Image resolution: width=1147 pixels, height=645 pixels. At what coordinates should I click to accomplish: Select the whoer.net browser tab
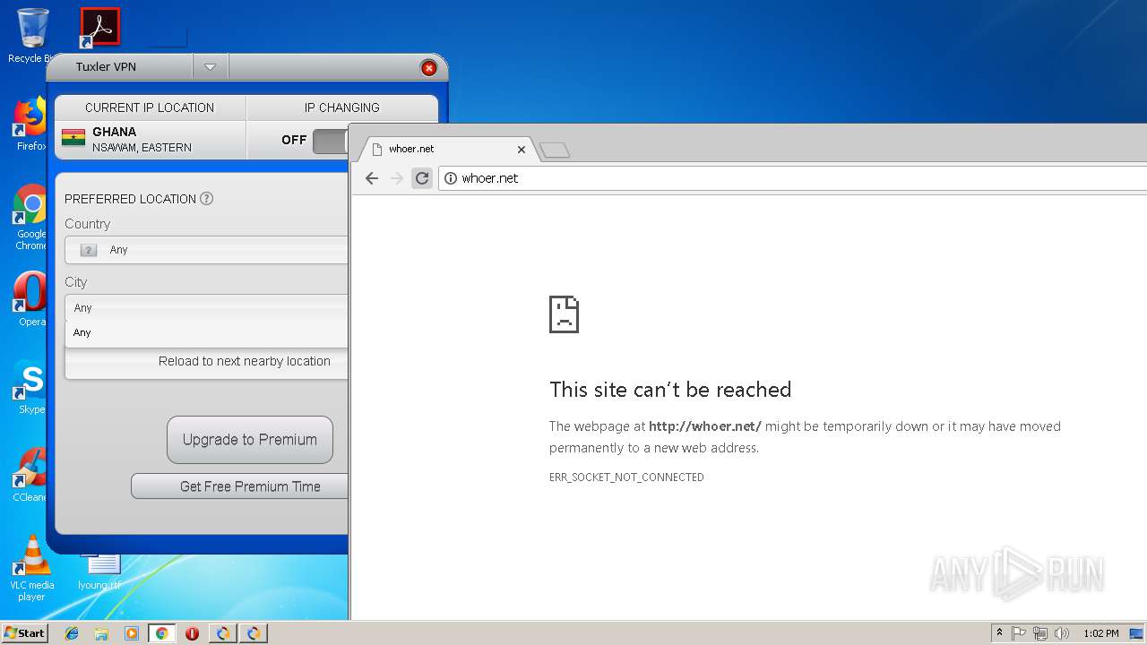446,150
